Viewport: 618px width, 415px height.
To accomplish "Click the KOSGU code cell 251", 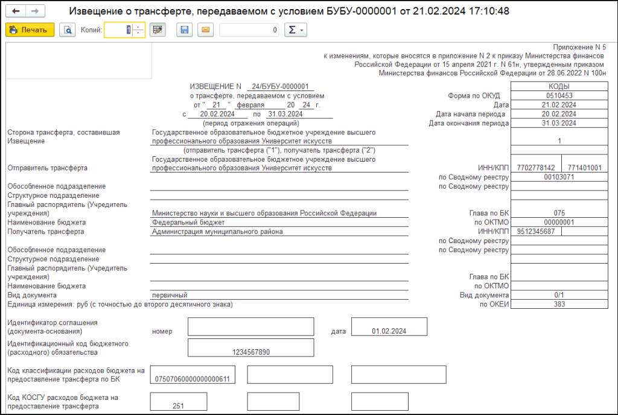I will [x=178, y=402].
